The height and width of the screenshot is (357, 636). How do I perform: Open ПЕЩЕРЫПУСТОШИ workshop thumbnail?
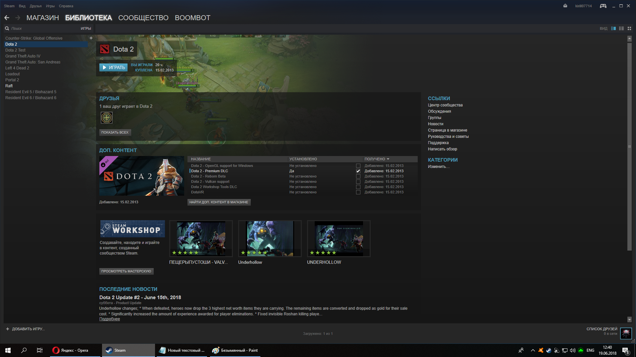pos(201,239)
